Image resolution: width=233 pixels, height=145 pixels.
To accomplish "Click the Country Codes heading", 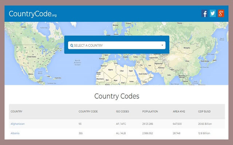I will (117, 96).
